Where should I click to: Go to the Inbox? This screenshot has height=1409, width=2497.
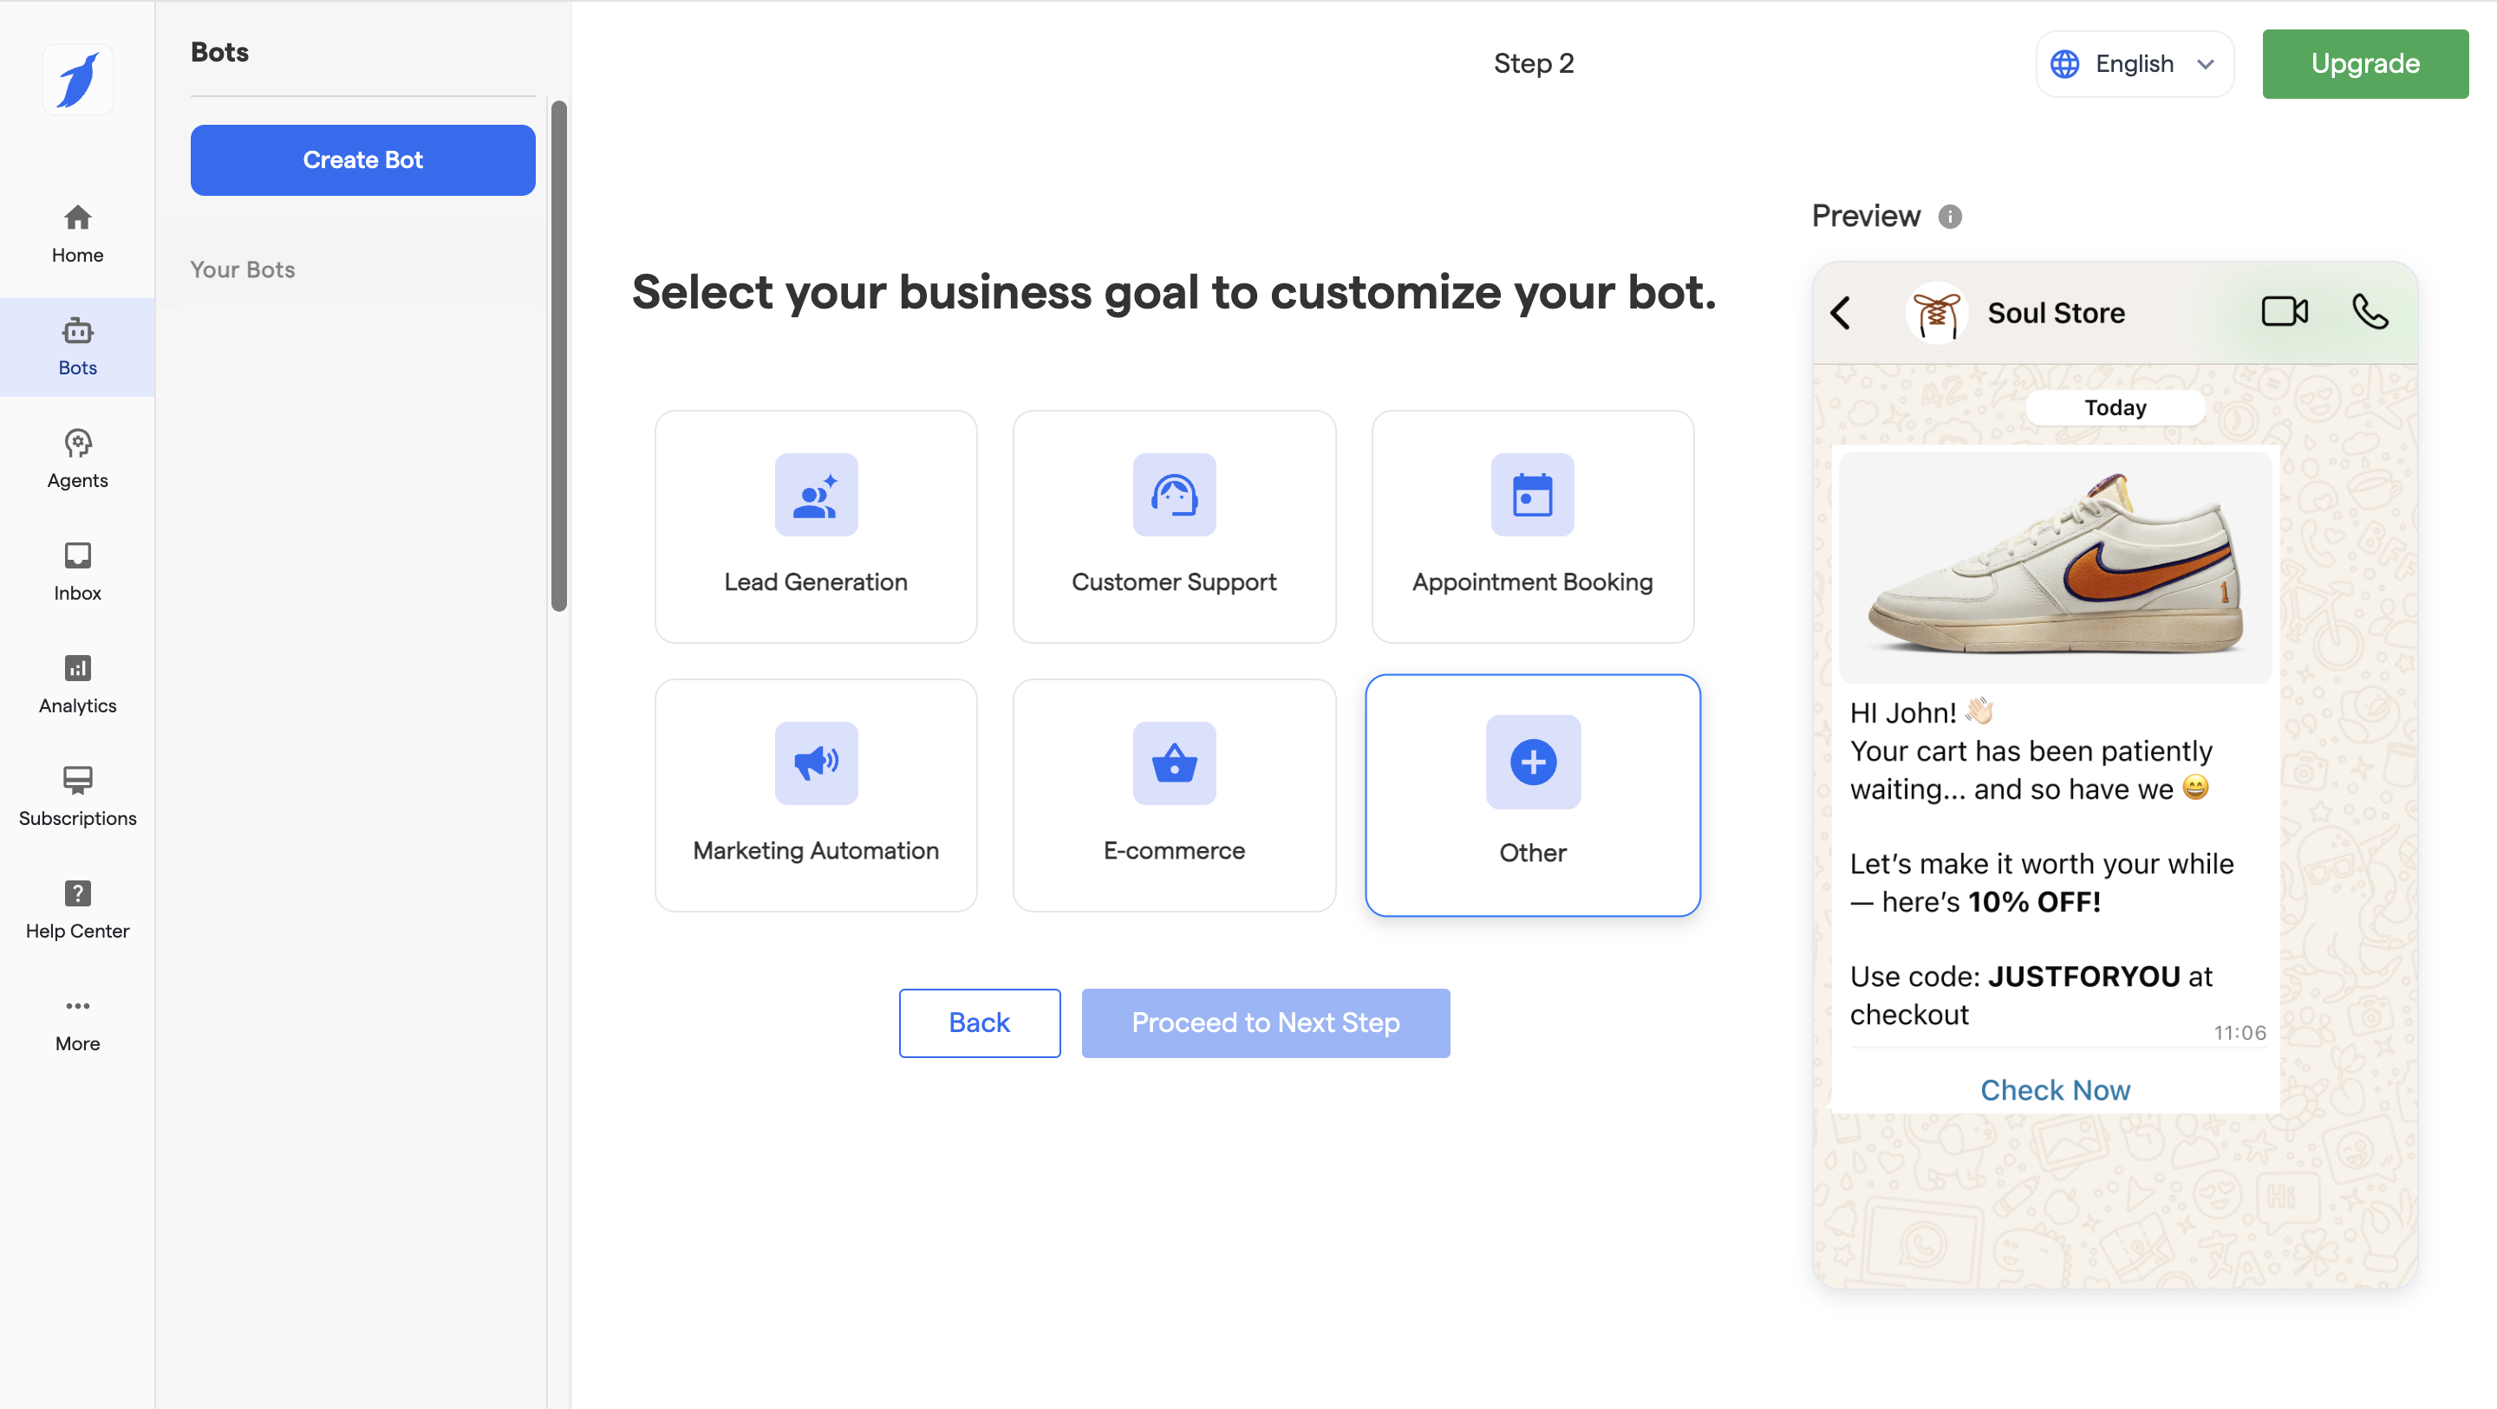click(77, 572)
